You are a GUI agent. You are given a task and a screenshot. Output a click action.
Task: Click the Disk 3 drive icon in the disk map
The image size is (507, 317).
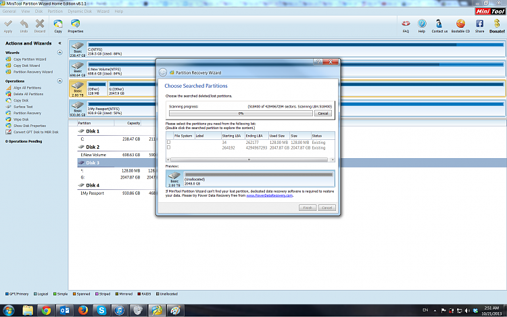pos(78,88)
